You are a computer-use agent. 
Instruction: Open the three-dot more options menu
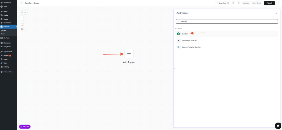(x=278, y=3)
